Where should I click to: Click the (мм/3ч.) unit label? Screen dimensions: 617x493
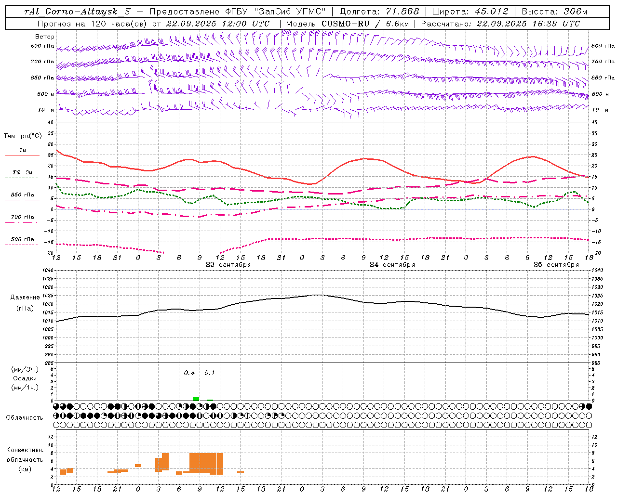pos(25,369)
